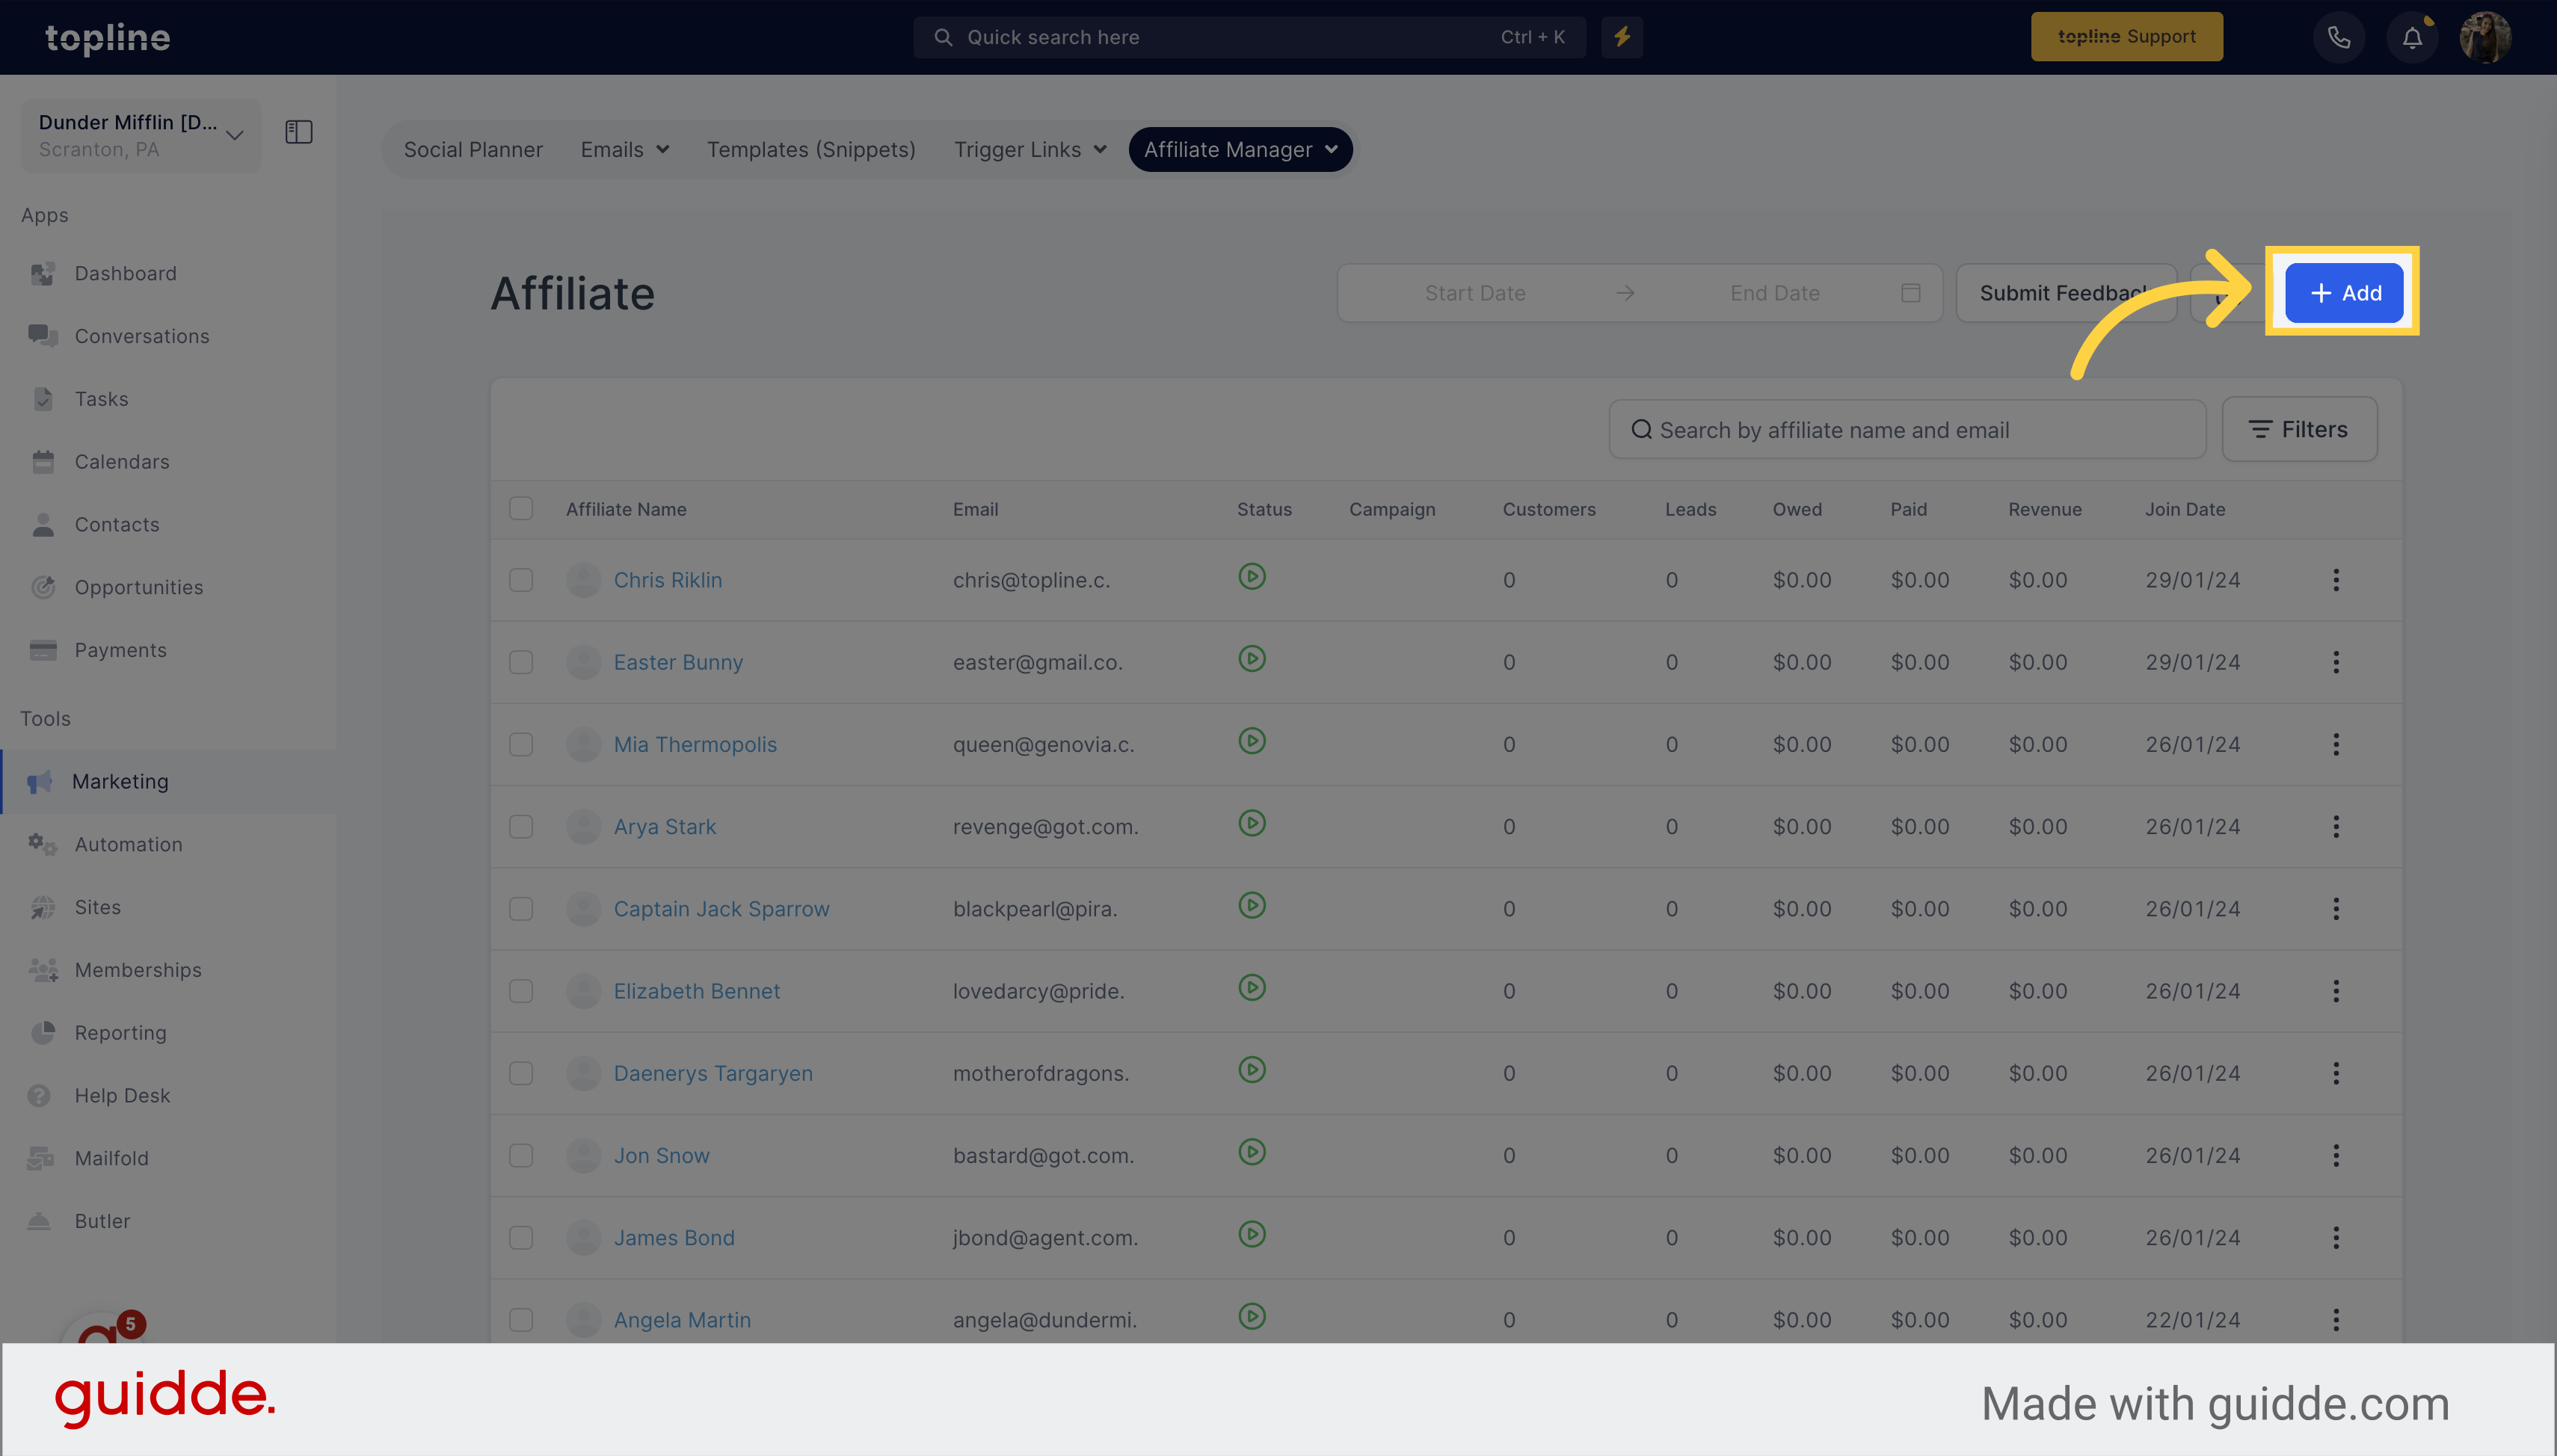Click the lightning bolt quick actions icon
Viewport: 2557px width, 1456px height.
tap(1621, 37)
